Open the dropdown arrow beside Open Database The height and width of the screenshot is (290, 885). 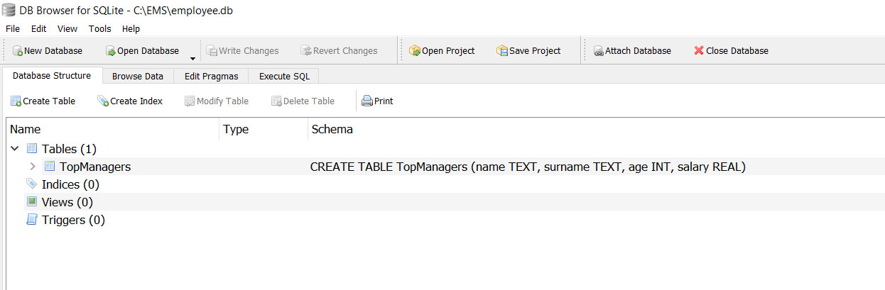(192, 57)
